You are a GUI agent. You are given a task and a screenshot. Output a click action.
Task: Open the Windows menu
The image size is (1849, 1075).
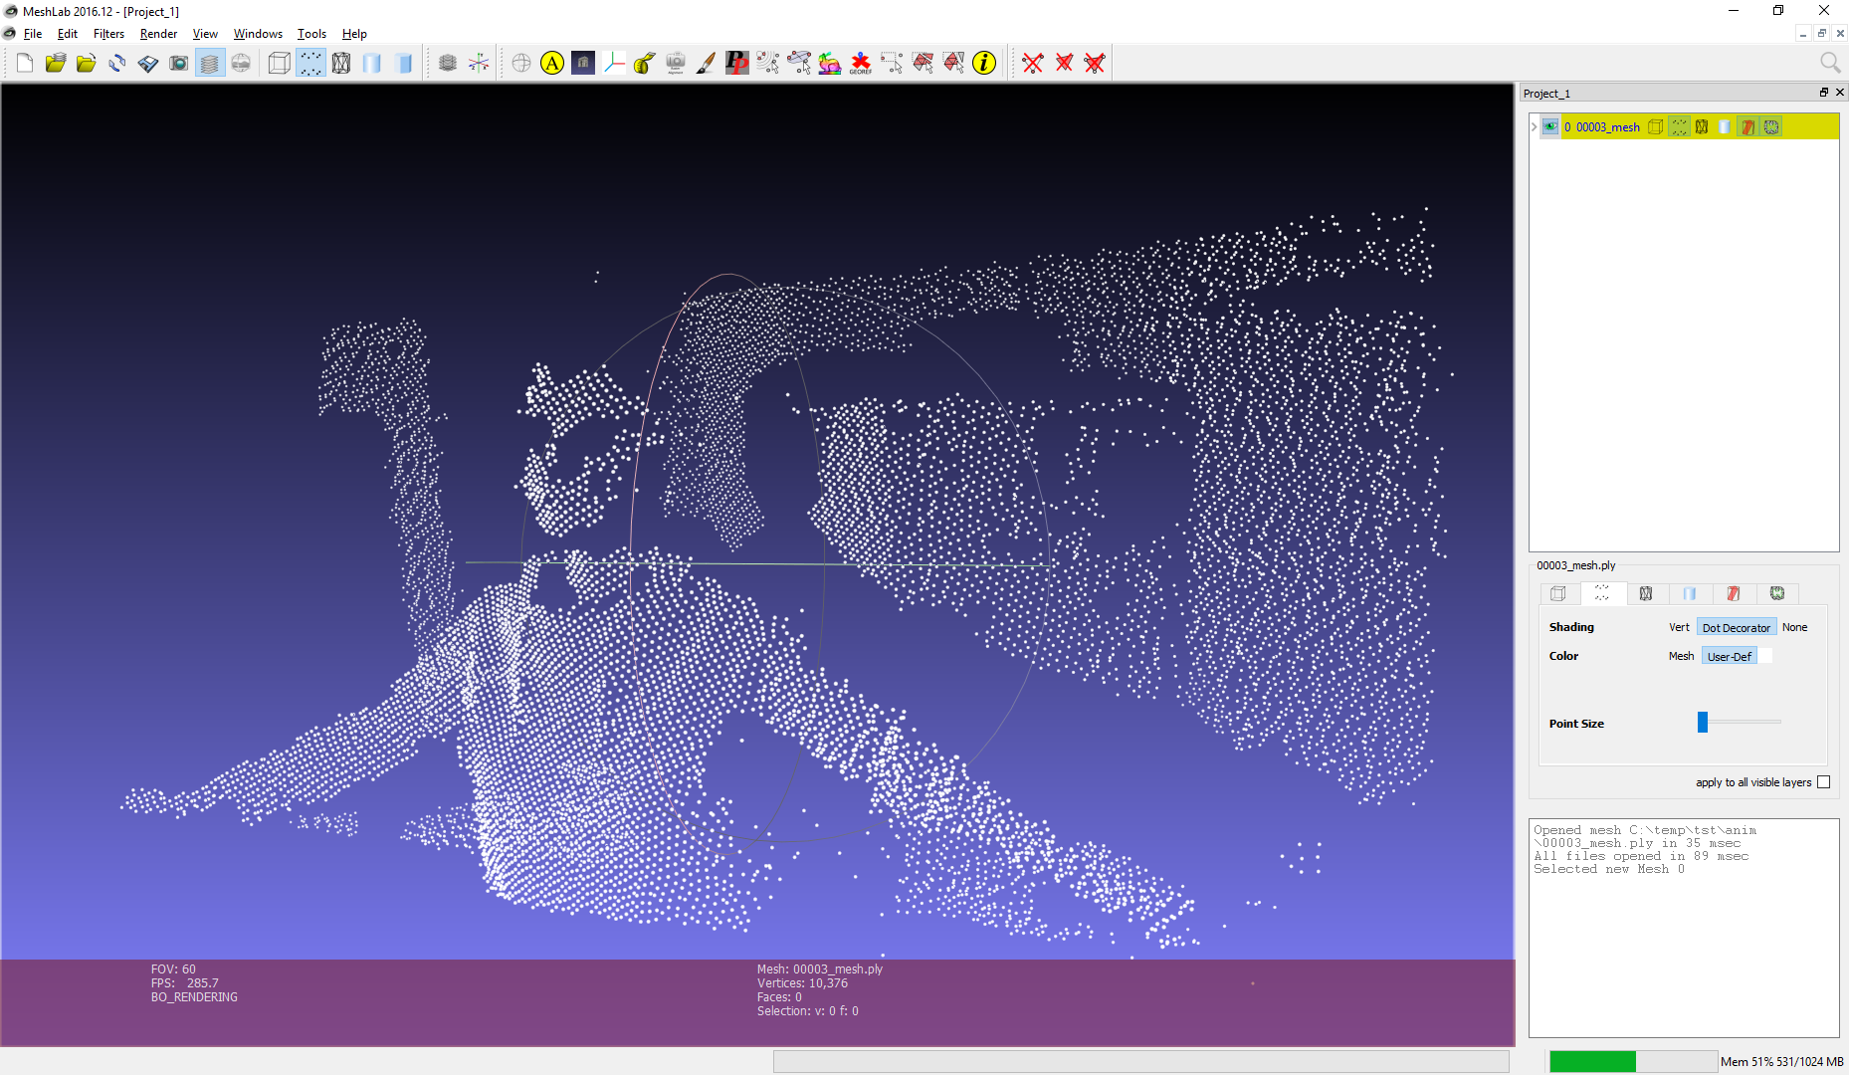(x=258, y=34)
